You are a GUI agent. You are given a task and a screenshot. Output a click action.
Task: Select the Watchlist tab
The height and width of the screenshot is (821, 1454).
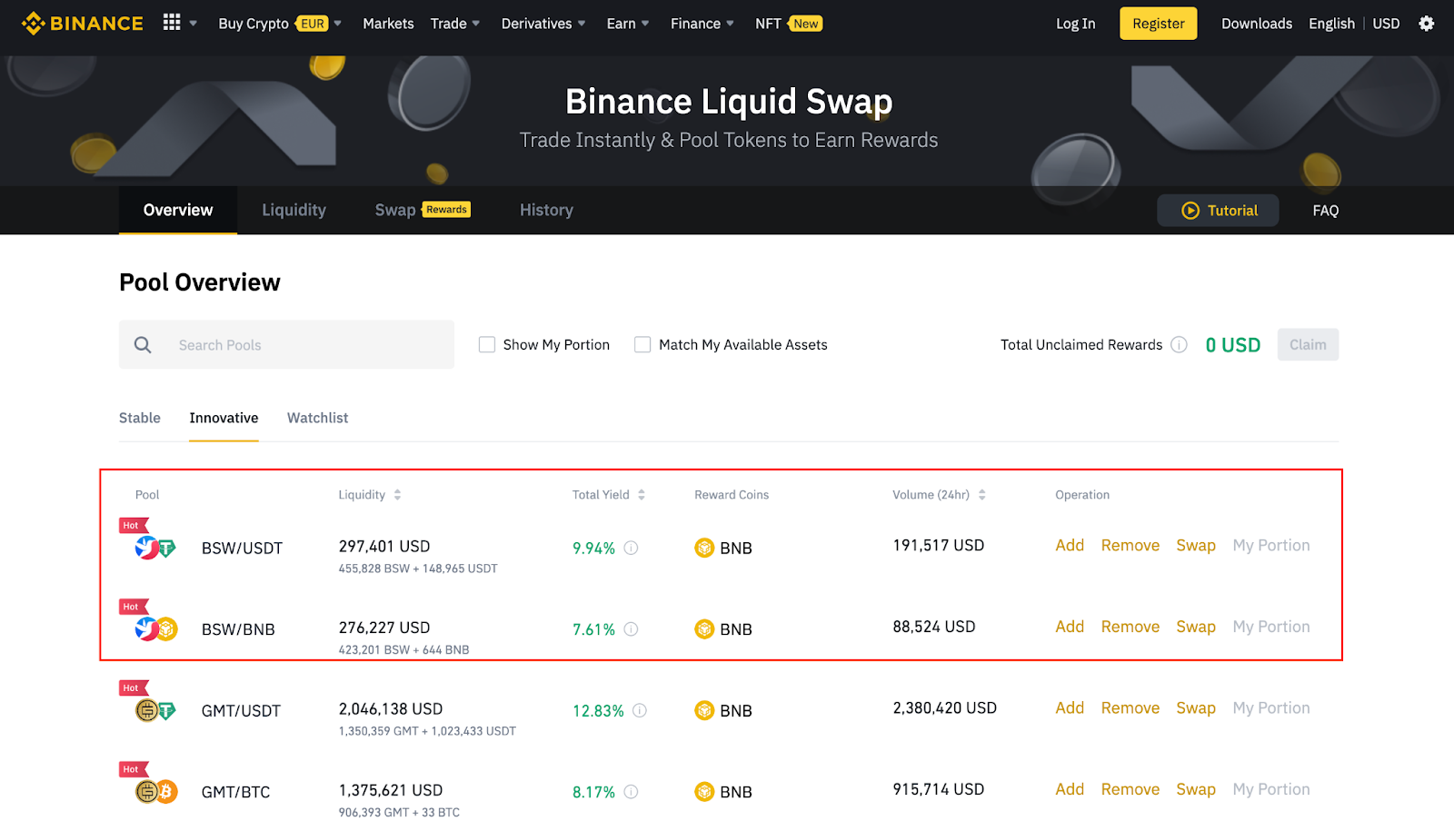click(x=317, y=418)
